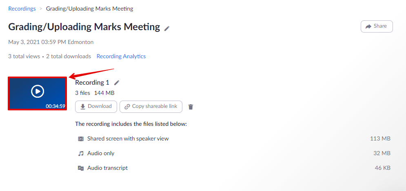The image size is (406, 191).
Task: Open Recording Analytics link
Action: point(121,56)
